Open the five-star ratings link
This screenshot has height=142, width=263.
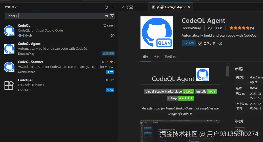pyautogui.click(x=242, y=28)
